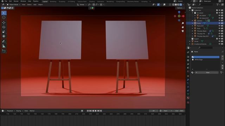Activate the Scale tool
This screenshot has height=126, width=225.
click(x=4, y=32)
